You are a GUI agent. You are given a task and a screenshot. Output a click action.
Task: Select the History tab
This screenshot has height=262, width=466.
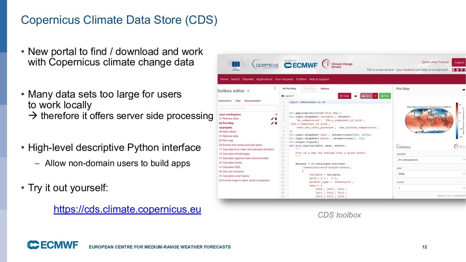[325, 89]
